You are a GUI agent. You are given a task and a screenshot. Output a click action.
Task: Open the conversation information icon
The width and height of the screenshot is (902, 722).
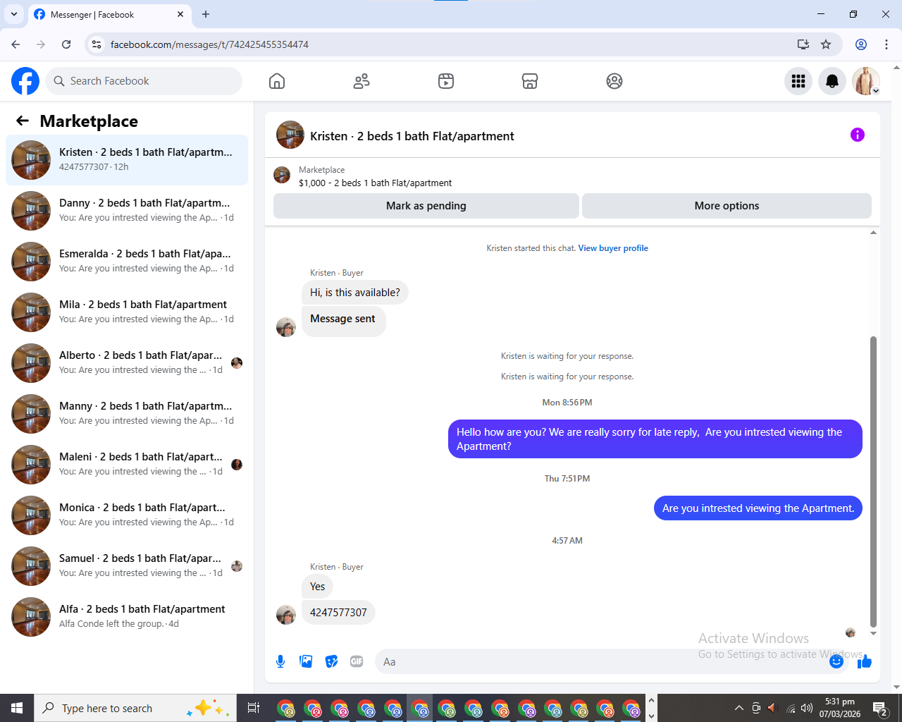click(858, 135)
